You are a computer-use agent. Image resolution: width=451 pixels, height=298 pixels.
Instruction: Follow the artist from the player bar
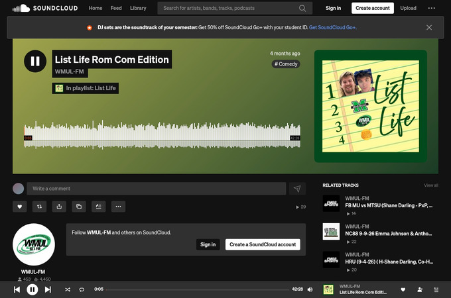point(420,289)
